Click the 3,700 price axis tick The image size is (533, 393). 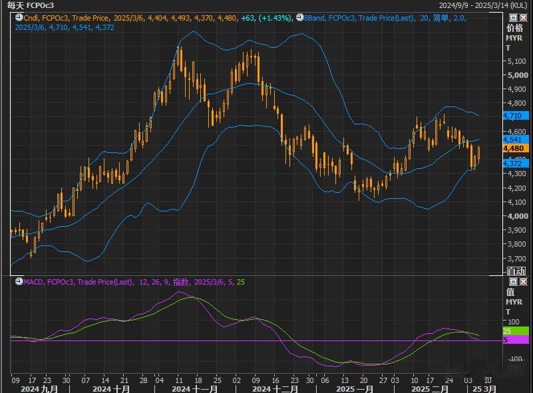point(516,259)
